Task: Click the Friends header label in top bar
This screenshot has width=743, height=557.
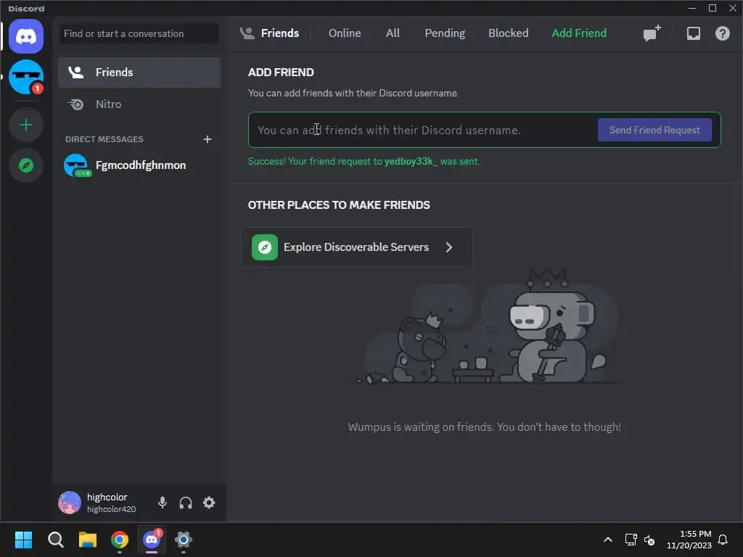Action: pyautogui.click(x=279, y=33)
